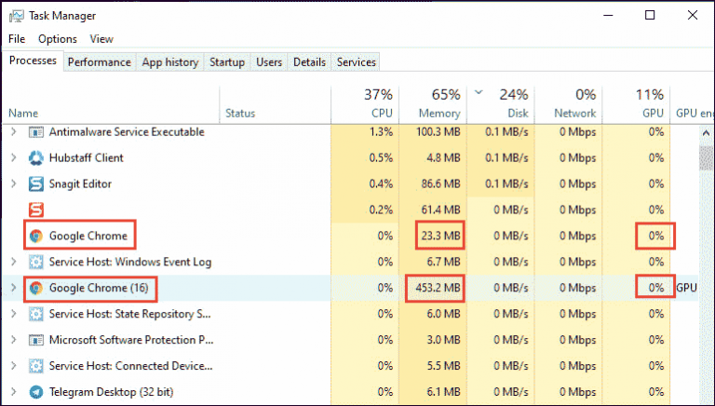Click the 0.4% CPU value
715x406 pixels.
pyautogui.click(x=381, y=183)
